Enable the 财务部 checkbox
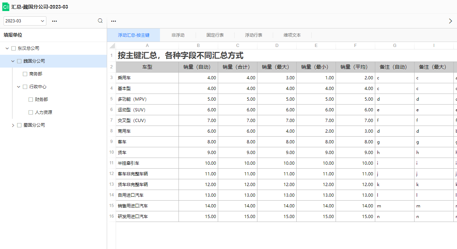Screen dimensions: 457x249 (31, 99)
